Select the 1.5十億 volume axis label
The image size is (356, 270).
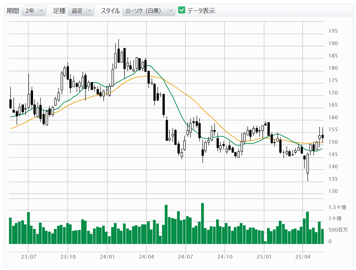[337, 207]
